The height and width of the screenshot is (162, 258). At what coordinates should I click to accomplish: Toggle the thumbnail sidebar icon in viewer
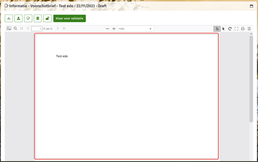9,28
